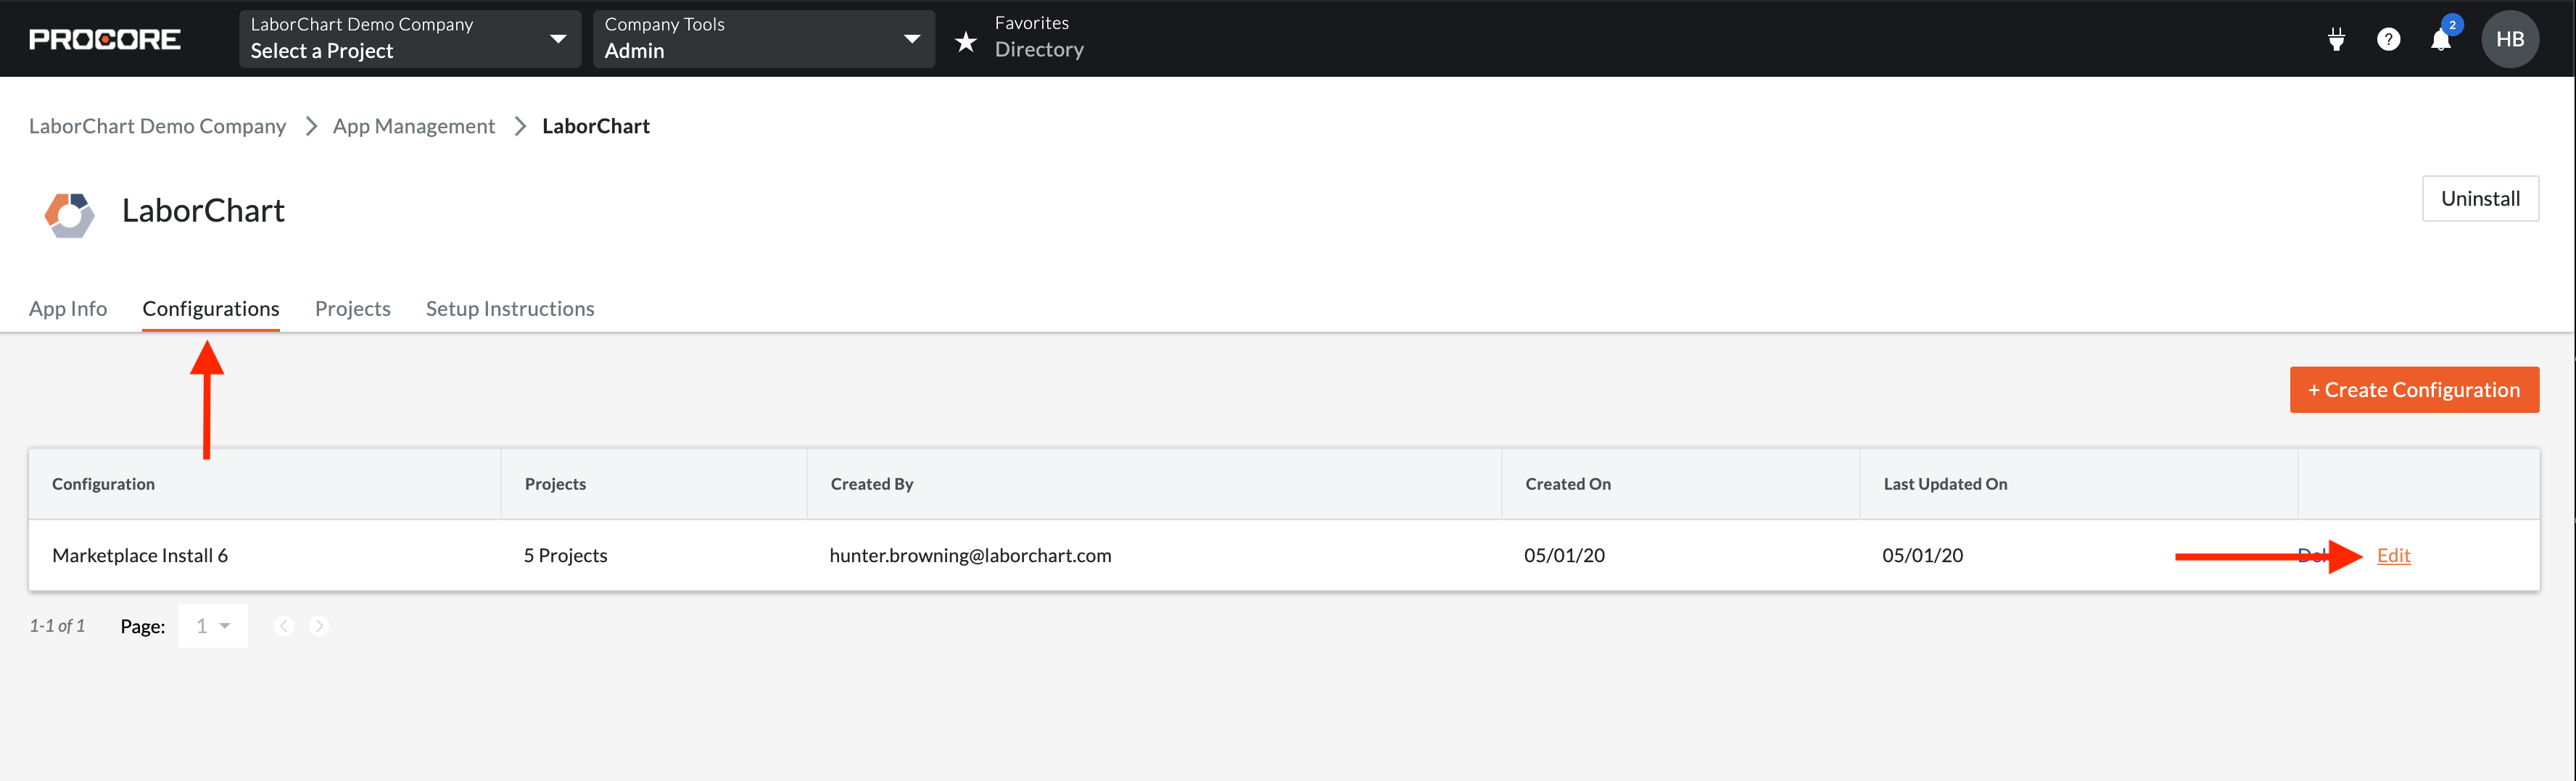Click the Uninstall button
2576x781 pixels.
(2479, 199)
